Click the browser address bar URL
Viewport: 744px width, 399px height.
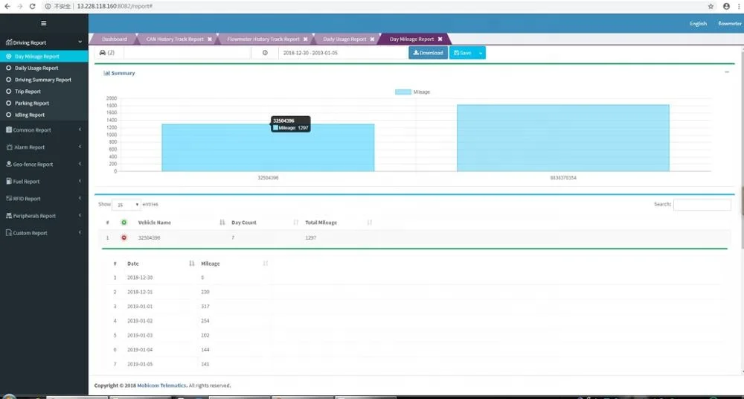pyautogui.click(x=115, y=6)
